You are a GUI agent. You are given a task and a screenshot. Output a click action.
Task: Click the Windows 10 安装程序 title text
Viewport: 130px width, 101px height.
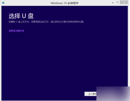(64, 3)
